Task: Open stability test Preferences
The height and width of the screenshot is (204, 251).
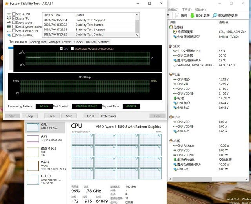Action: [x=108, y=116]
